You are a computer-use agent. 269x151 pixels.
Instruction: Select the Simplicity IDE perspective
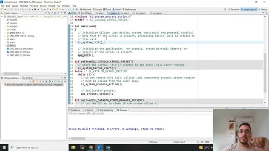(x=249, y=9)
